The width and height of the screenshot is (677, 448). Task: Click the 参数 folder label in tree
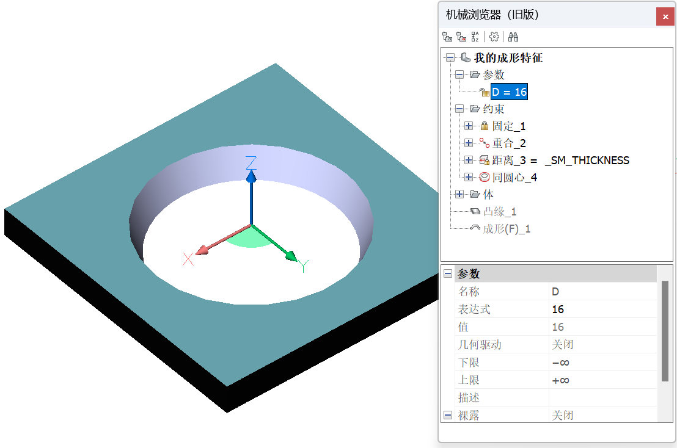point(494,74)
